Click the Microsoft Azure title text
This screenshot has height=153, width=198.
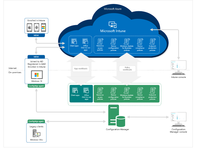113,9
